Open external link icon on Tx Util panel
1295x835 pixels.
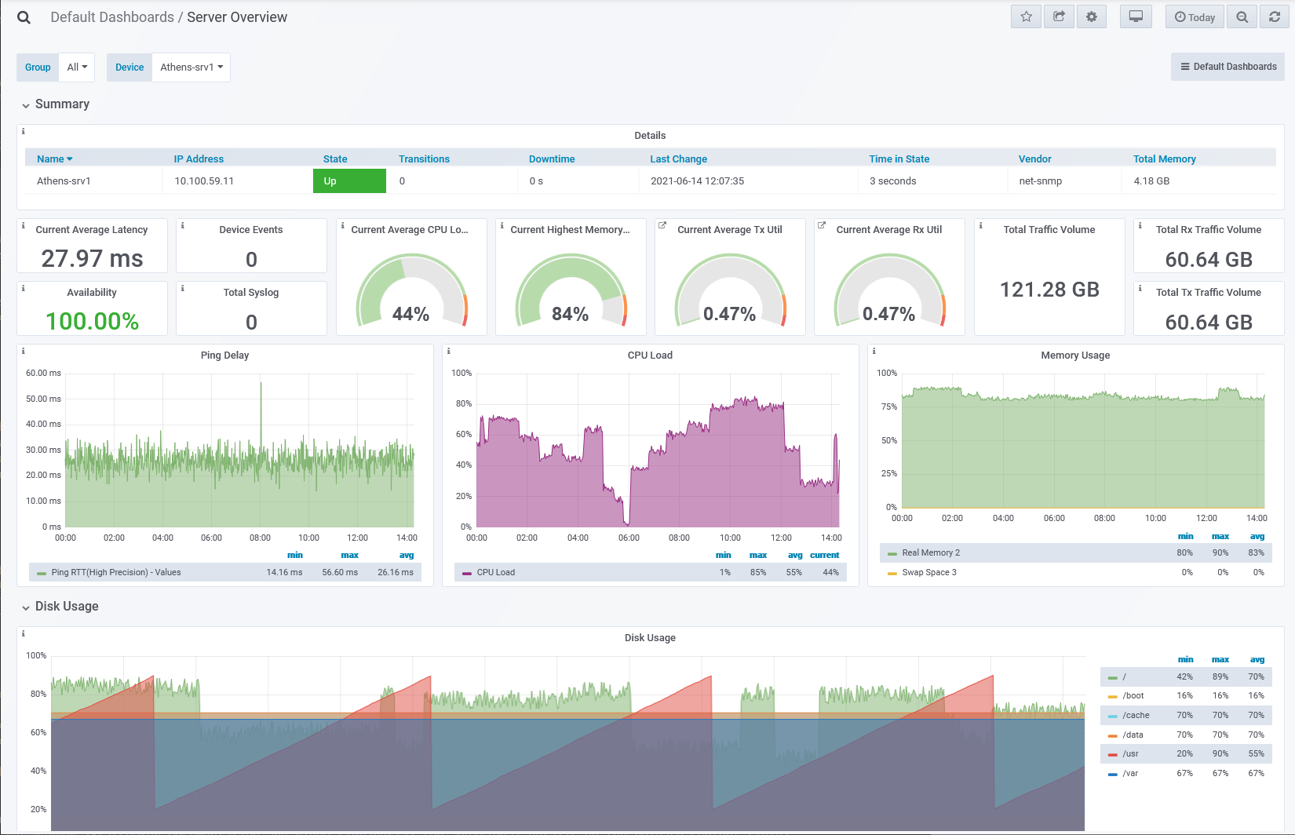(662, 225)
